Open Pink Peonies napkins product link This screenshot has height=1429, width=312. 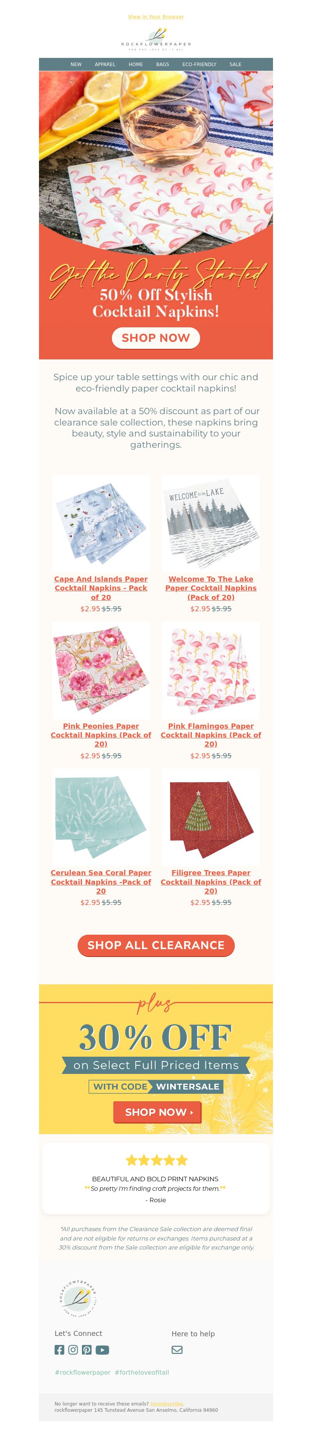[101, 735]
